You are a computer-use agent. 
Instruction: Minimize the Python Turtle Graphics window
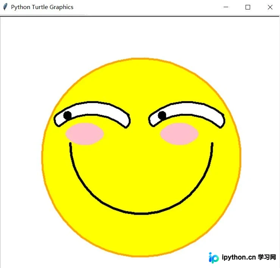(226, 7)
